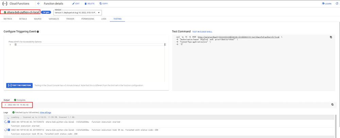Click the Cloud Functions logo icon
This screenshot has height=138, width=340.
tap(5, 3)
